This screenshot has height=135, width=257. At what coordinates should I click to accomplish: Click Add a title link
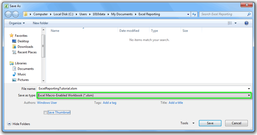[176, 103]
